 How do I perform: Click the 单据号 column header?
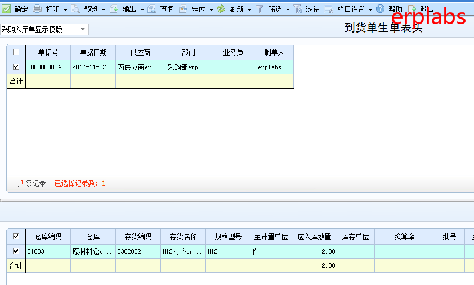[x=48, y=52]
